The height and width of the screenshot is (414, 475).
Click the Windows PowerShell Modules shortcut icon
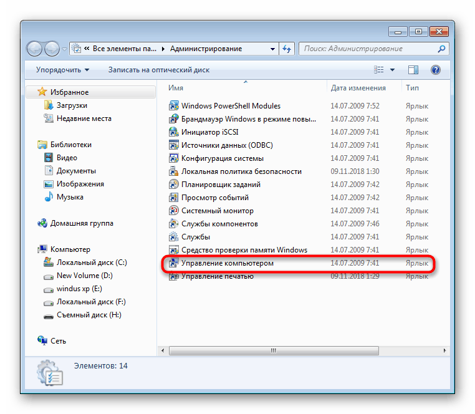coord(173,106)
